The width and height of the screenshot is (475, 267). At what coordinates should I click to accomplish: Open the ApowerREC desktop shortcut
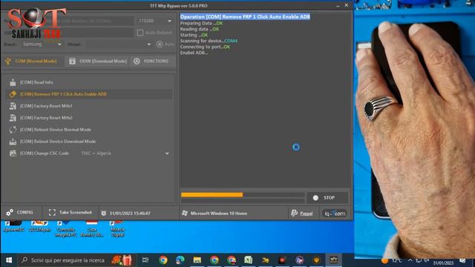pyautogui.click(x=13, y=226)
